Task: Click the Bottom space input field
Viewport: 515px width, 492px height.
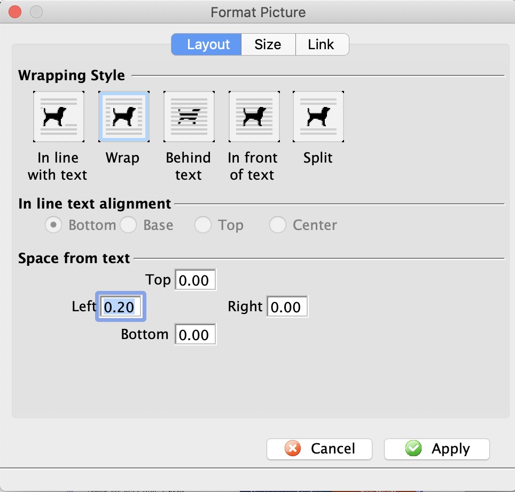Action: click(x=196, y=334)
